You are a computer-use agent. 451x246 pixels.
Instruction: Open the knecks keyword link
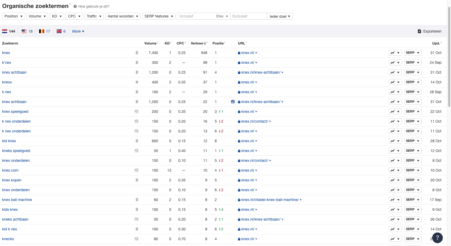click(8, 239)
